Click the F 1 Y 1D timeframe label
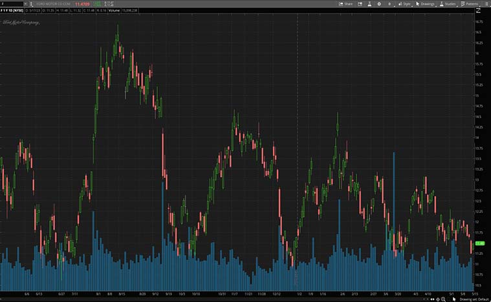This screenshot has height=302, width=491. coord(9,10)
